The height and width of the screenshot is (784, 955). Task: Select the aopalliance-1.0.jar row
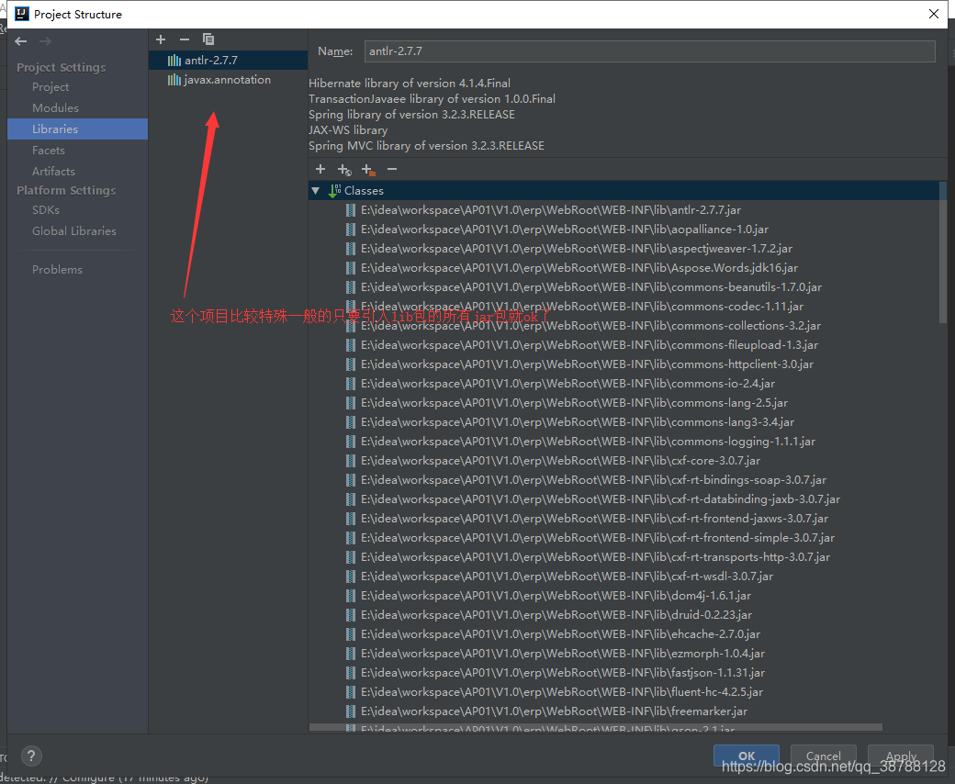click(x=624, y=230)
